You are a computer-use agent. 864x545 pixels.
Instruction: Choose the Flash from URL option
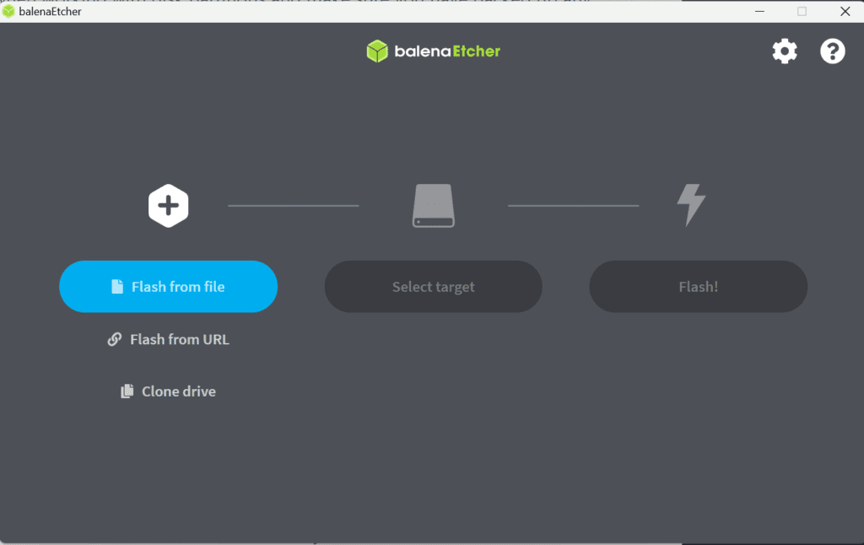[179, 339]
